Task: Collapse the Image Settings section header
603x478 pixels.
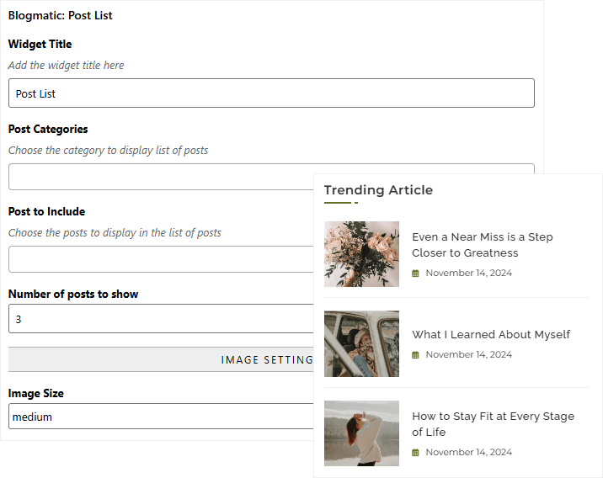Action: [160, 359]
